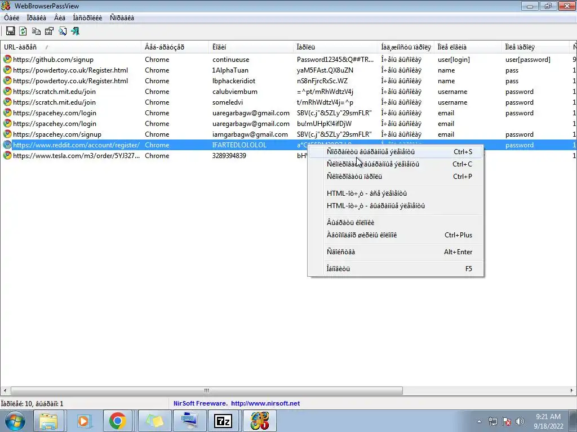Click the horizontal scrollbar right arrow
The image size is (577, 432).
[572, 390]
